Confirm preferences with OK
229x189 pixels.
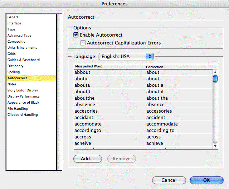coord(206,180)
